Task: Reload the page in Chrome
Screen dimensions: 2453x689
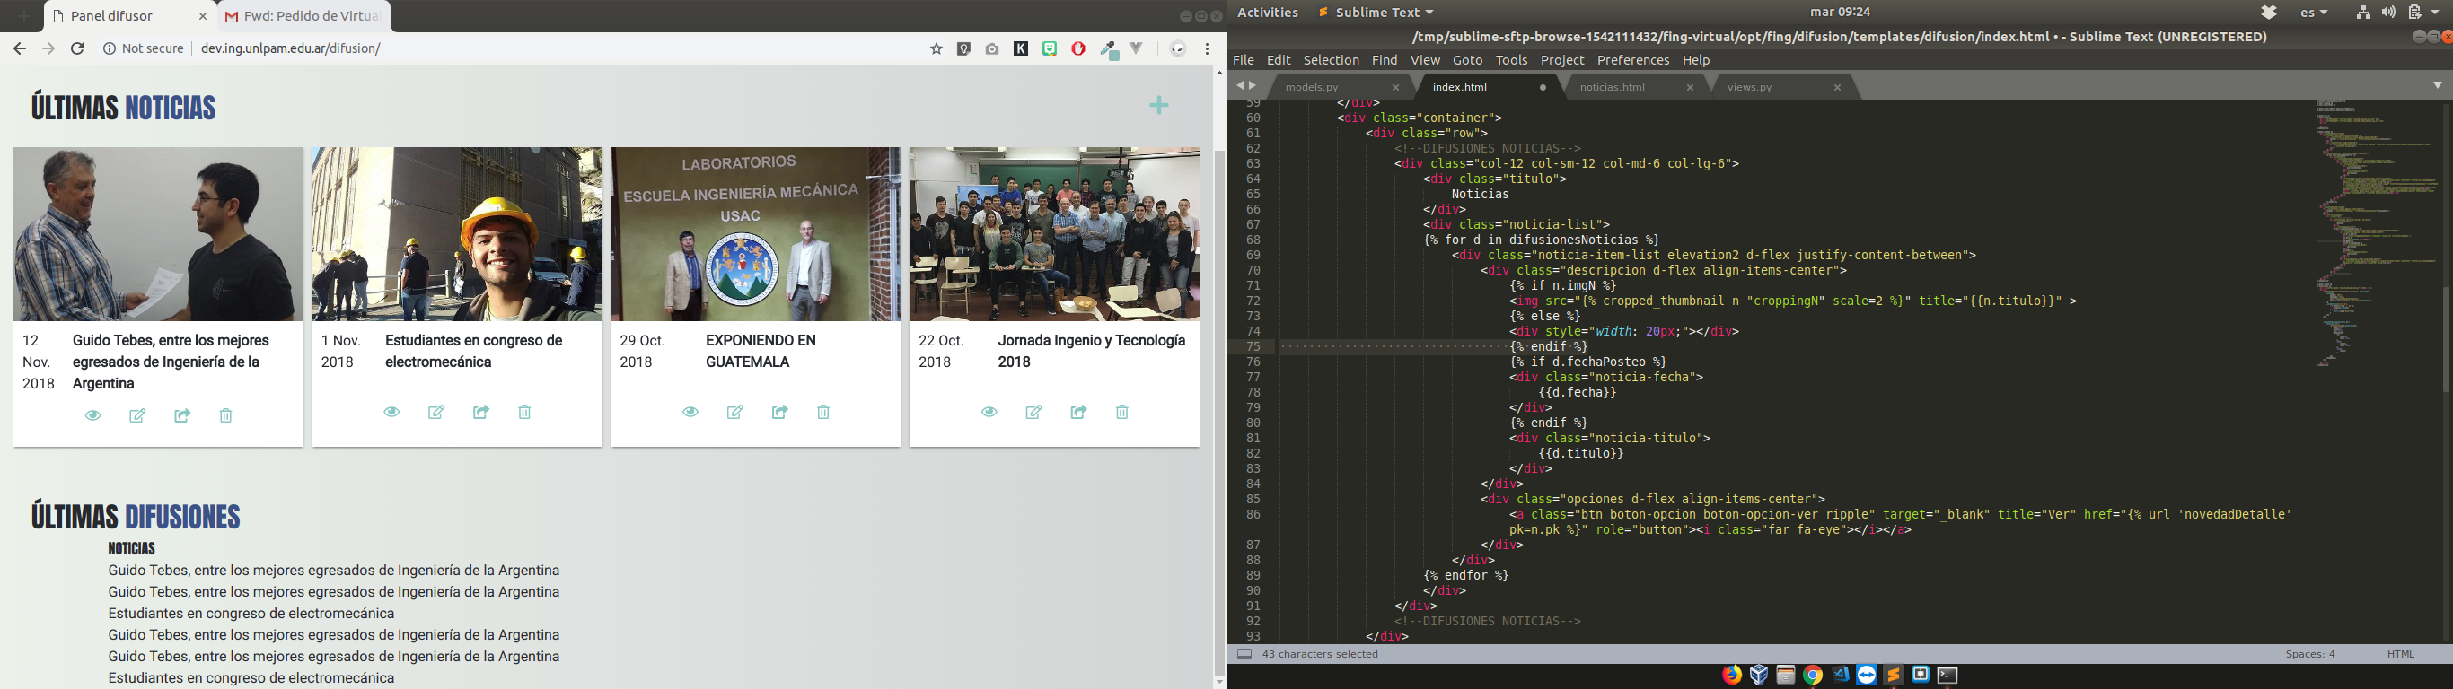Action: coord(78,48)
